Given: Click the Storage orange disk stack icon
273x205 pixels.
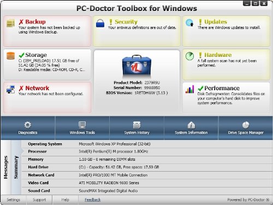Looking at the screenshot, I should 10,56.
